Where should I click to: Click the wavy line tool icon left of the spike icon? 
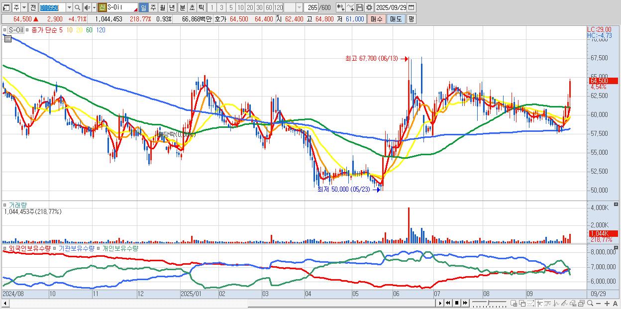(x=548, y=304)
